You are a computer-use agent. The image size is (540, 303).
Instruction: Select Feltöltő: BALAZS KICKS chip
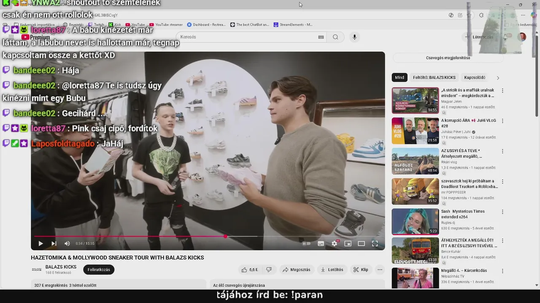434,77
